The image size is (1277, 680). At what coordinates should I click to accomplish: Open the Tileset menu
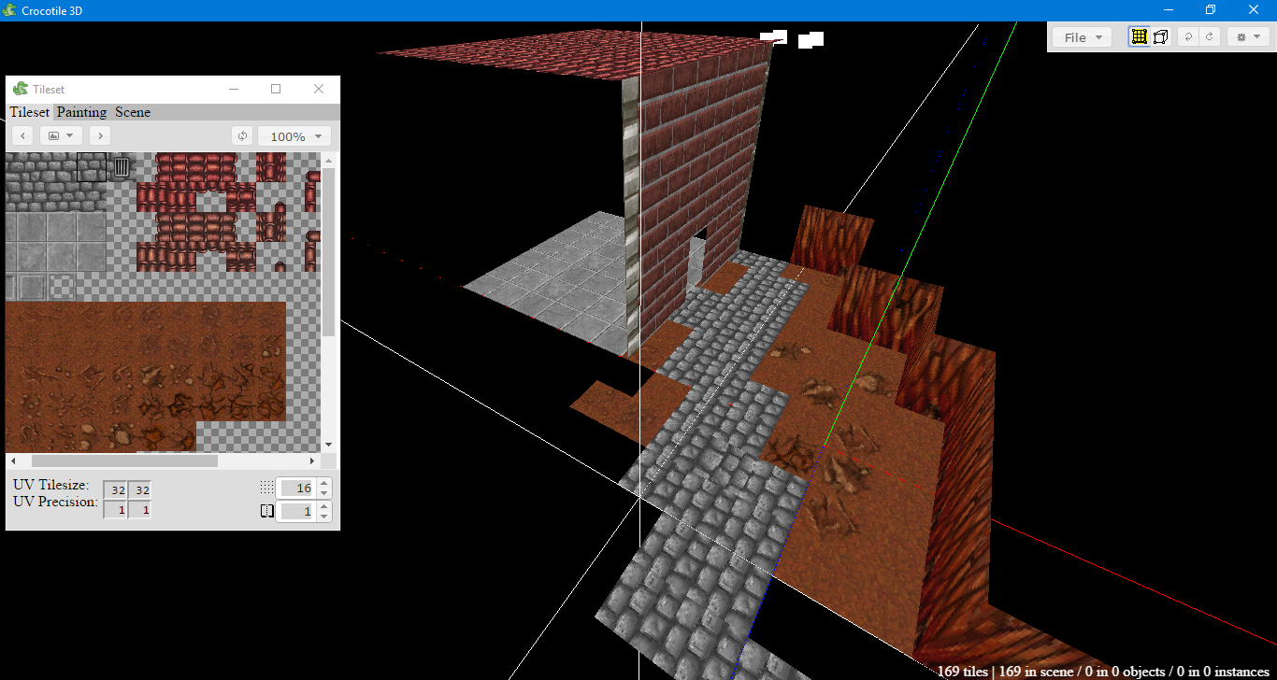click(29, 112)
